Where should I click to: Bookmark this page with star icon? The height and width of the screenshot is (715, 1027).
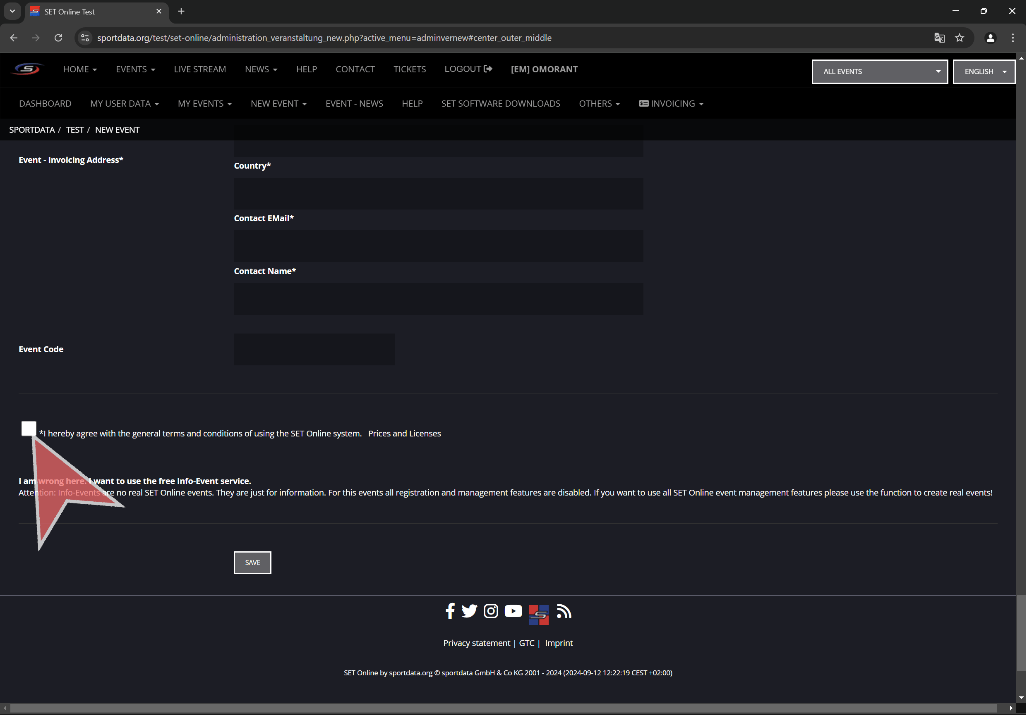[960, 38]
